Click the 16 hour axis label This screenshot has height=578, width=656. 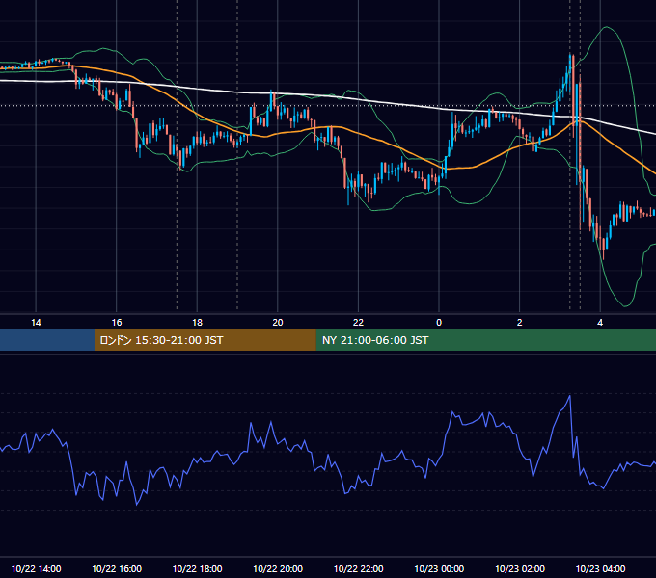click(117, 323)
